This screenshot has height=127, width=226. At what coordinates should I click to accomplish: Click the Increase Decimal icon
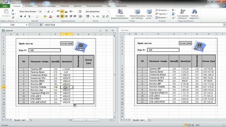pyautogui.click(x=103, y=17)
